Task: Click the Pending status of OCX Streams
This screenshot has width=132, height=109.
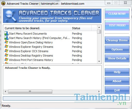Action: click(x=77, y=51)
